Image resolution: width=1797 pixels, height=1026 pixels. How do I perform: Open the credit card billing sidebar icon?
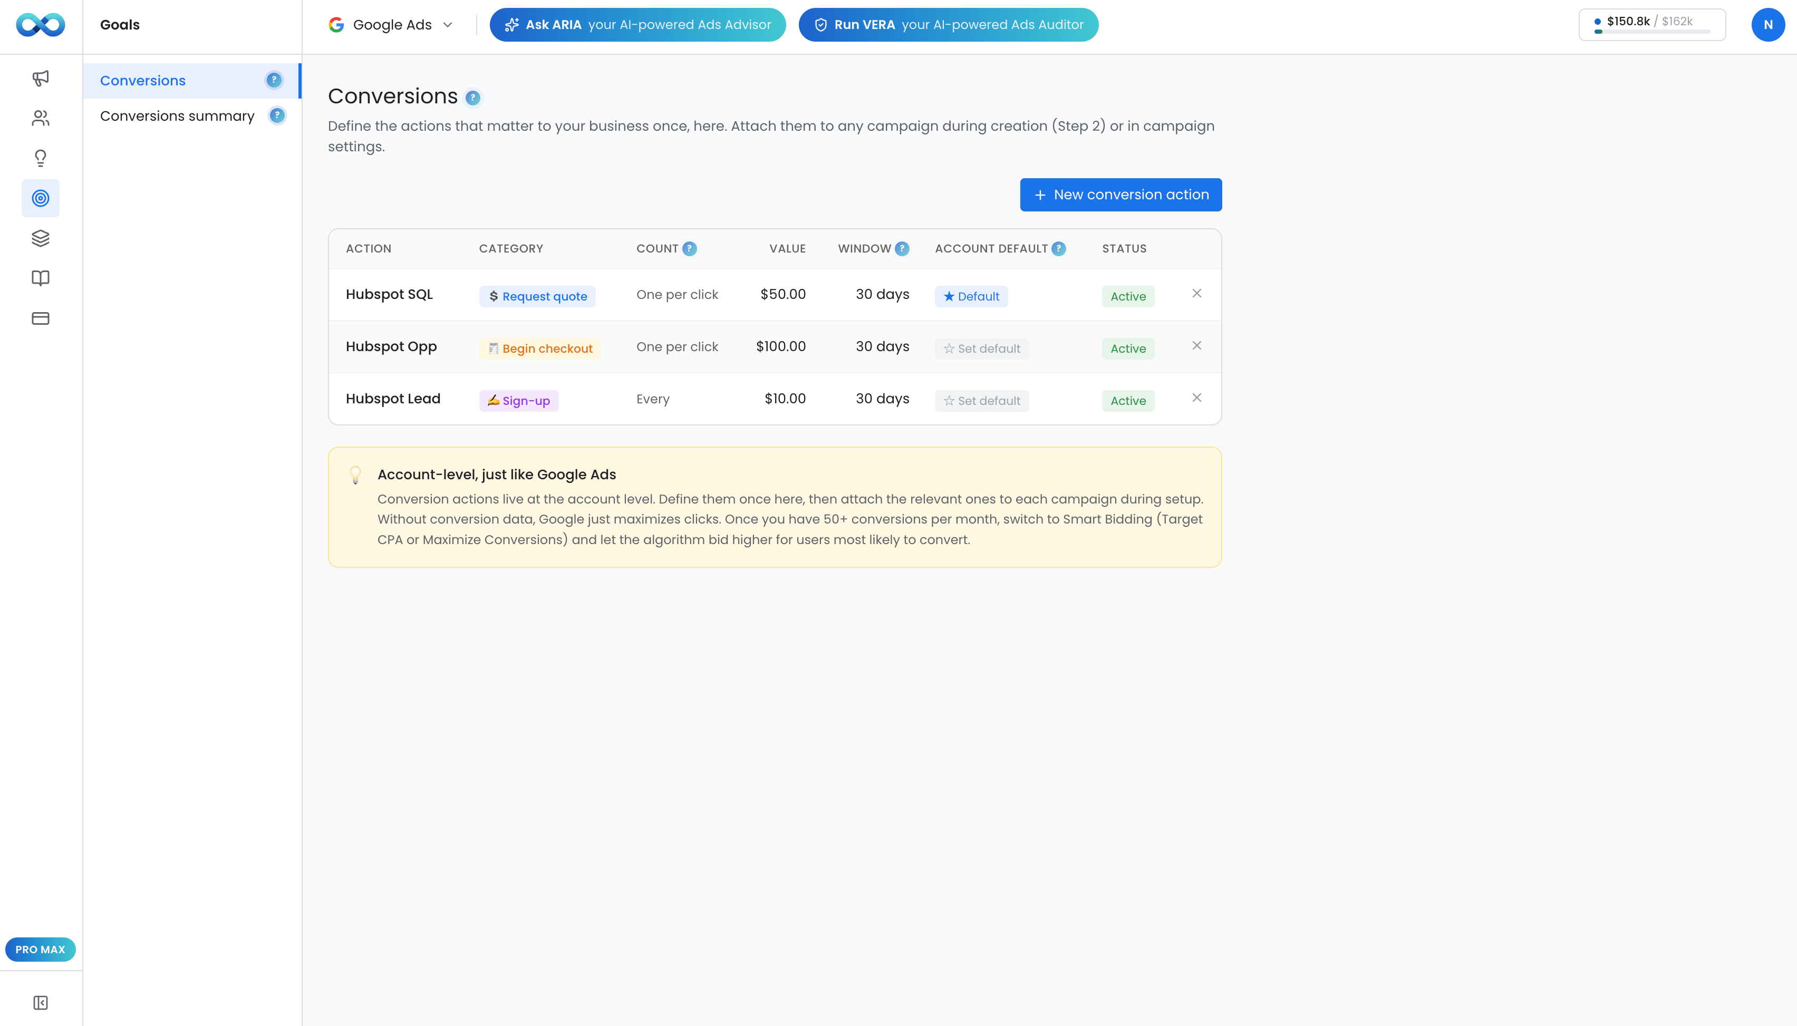[x=41, y=318]
